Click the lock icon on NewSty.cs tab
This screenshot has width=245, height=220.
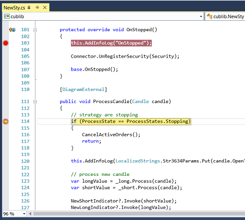pos(29,7)
